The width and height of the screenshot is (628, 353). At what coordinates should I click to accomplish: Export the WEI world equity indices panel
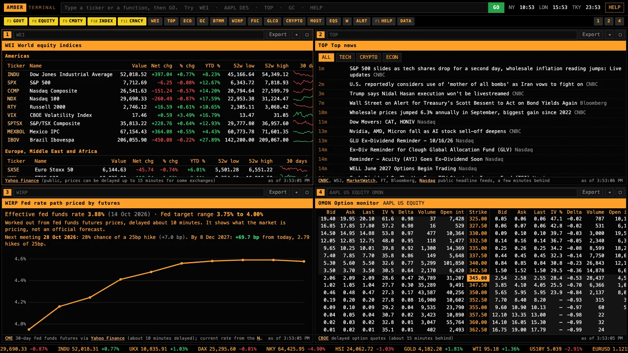click(278, 35)
